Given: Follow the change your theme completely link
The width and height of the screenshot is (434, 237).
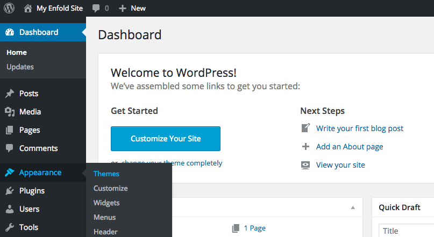Looking at the screenshot, I should pyautogui.click(x=172, y=163).
